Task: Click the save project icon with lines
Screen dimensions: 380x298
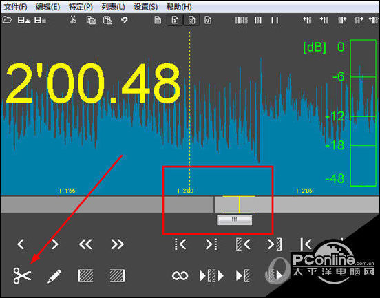Action: (x=40, y=20)
